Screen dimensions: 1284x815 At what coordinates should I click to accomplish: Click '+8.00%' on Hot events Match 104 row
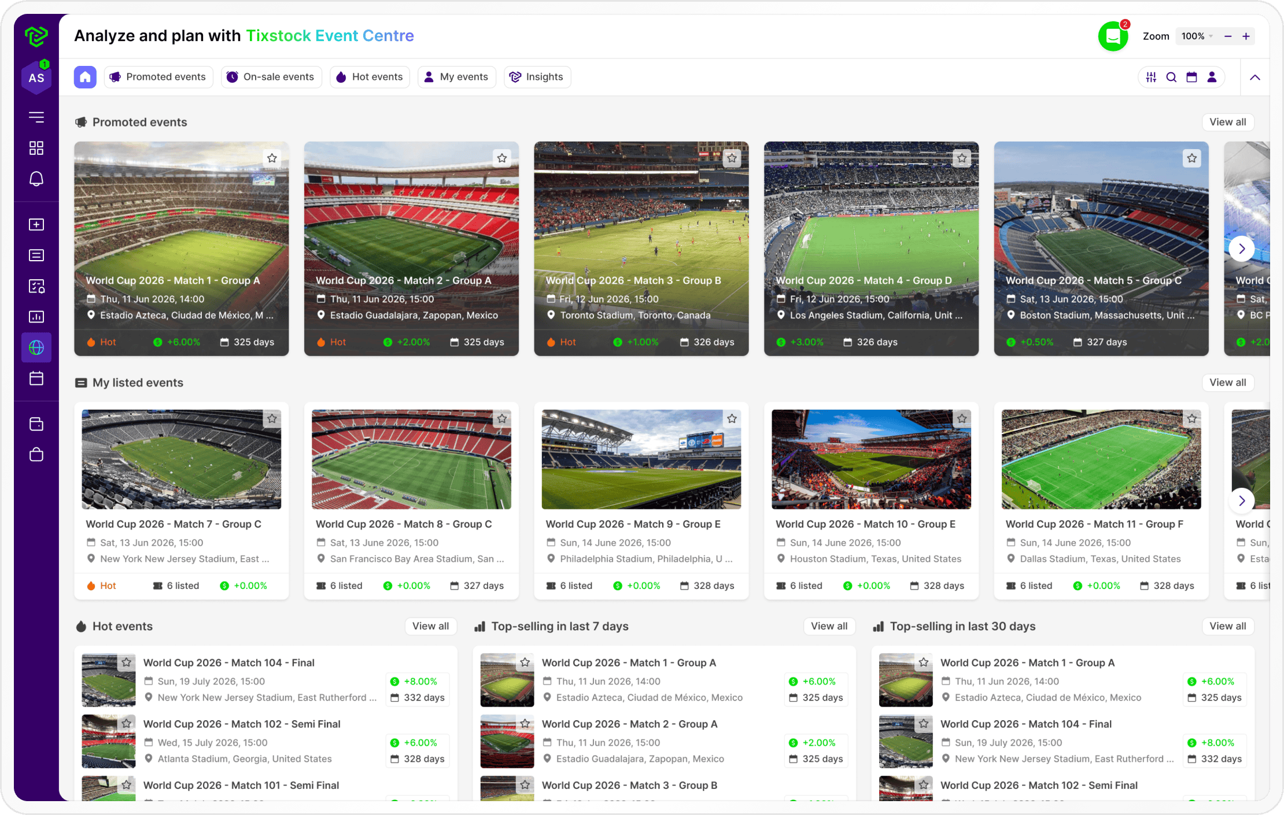[x=414, y=681]
